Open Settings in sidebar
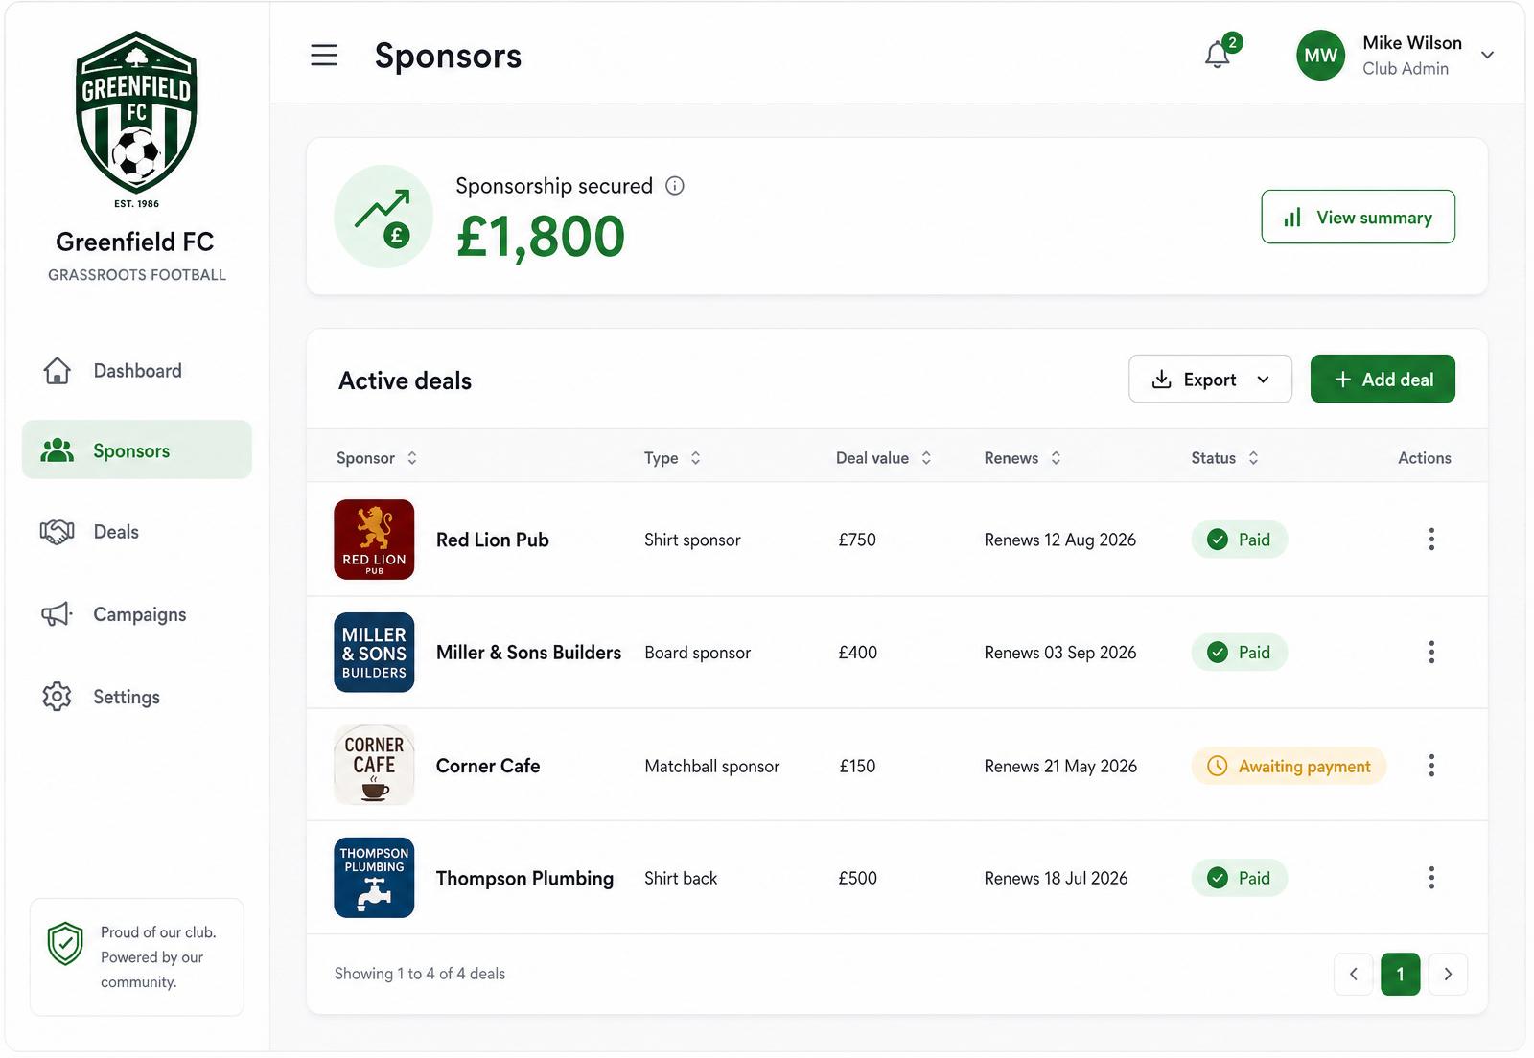The width and height of the screenshot is (1534, 1058). click(x=137, y=697)
